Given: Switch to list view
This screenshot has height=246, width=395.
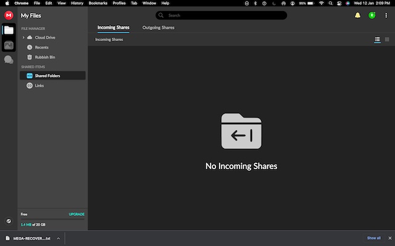Looking at the screenshot, I should (378, 39).
